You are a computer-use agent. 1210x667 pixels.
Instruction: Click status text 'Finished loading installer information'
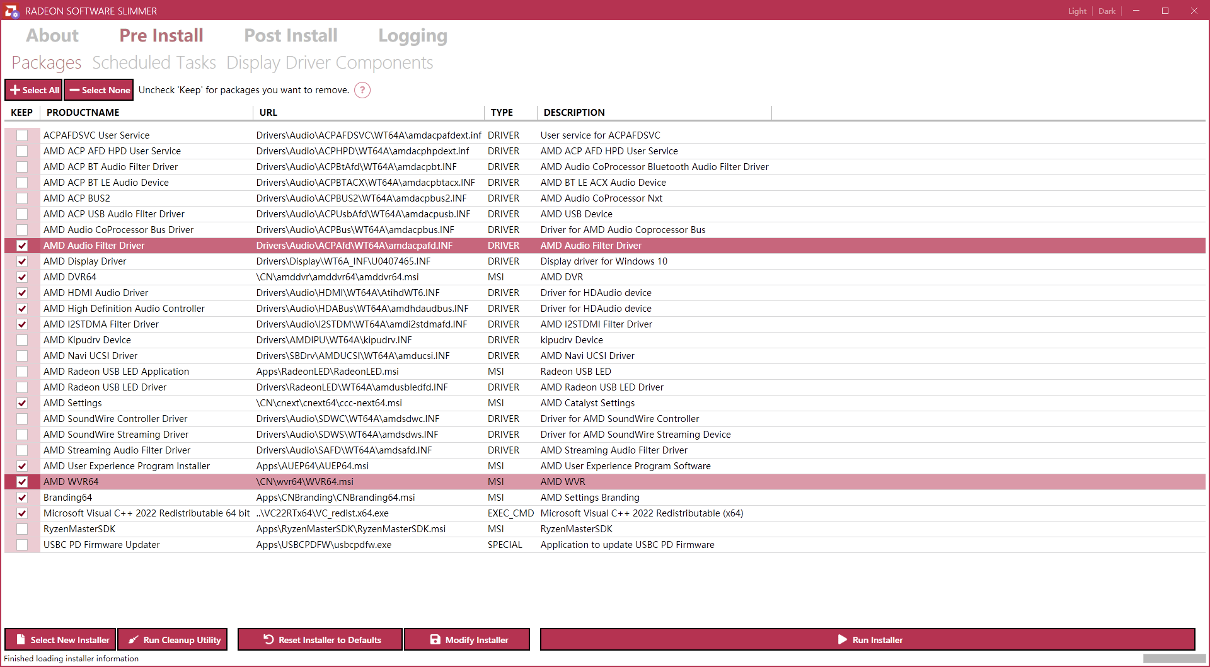pos(71,659)
